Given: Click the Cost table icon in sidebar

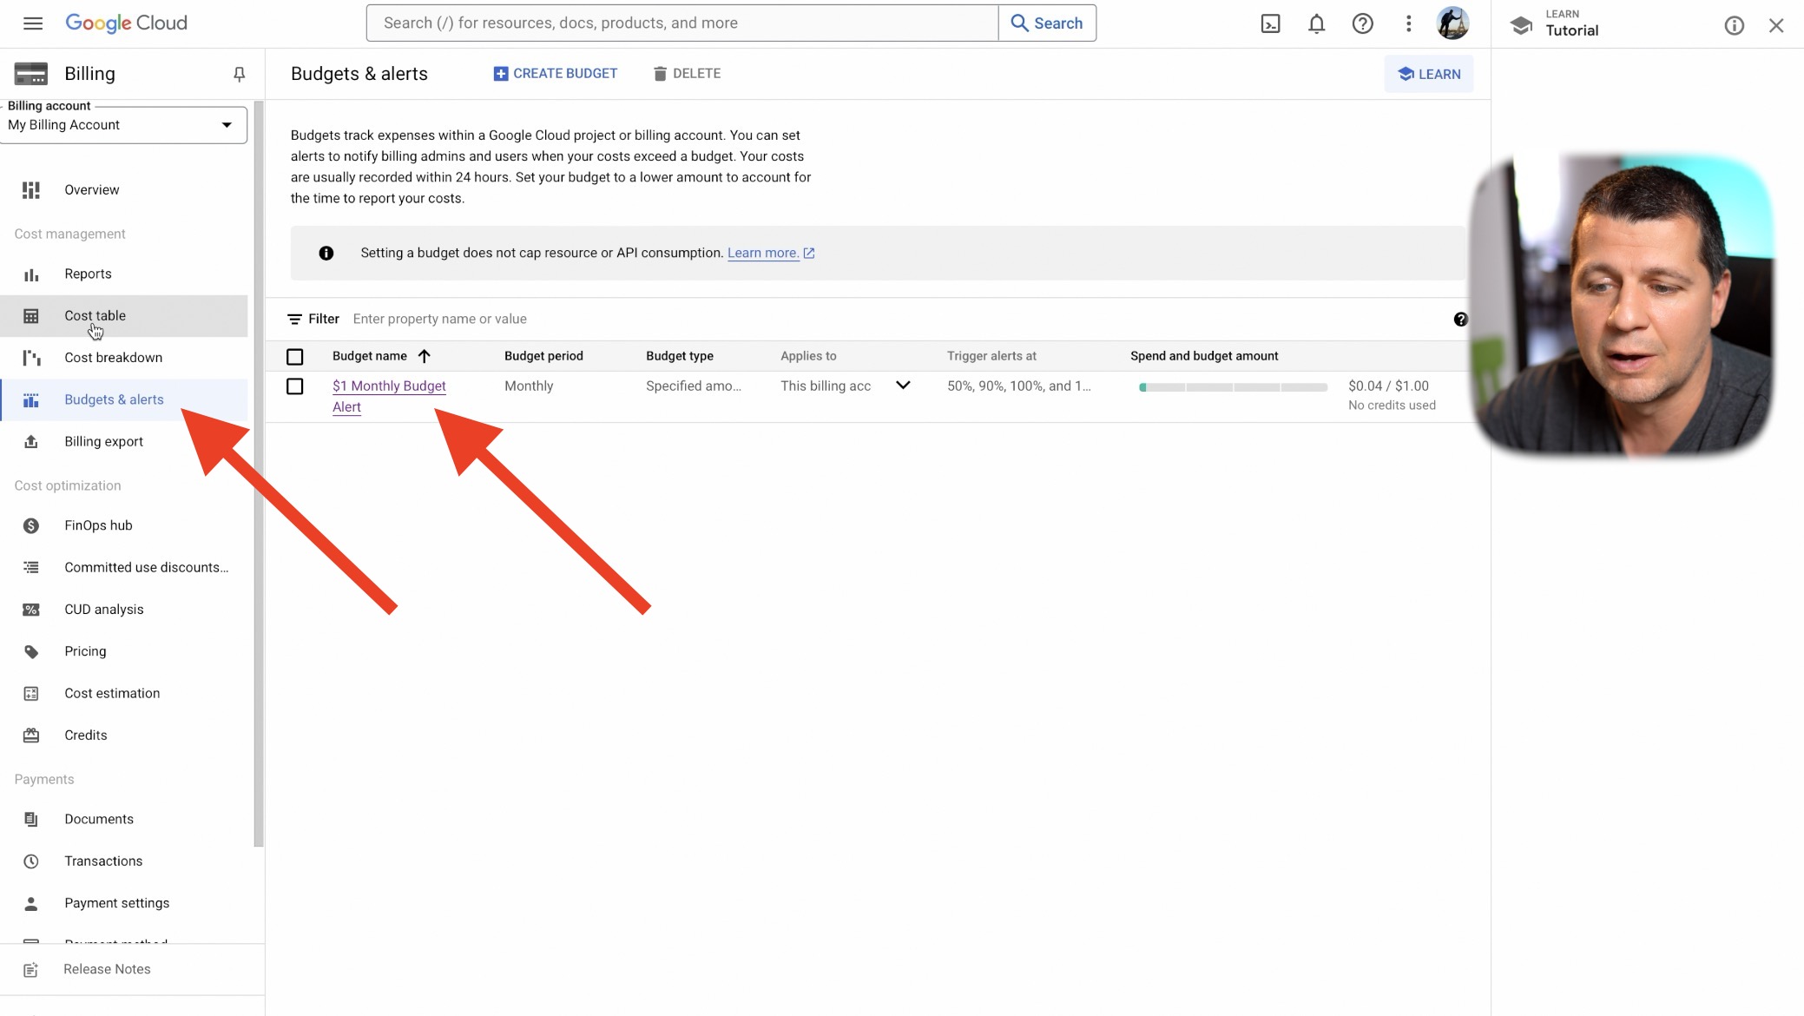Looking at the screenshot, I should pos(31,314).
